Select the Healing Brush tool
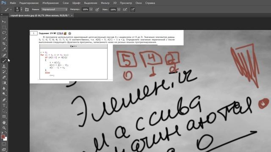The width and height of the screenshot is (271, 152). coord(4,55)
